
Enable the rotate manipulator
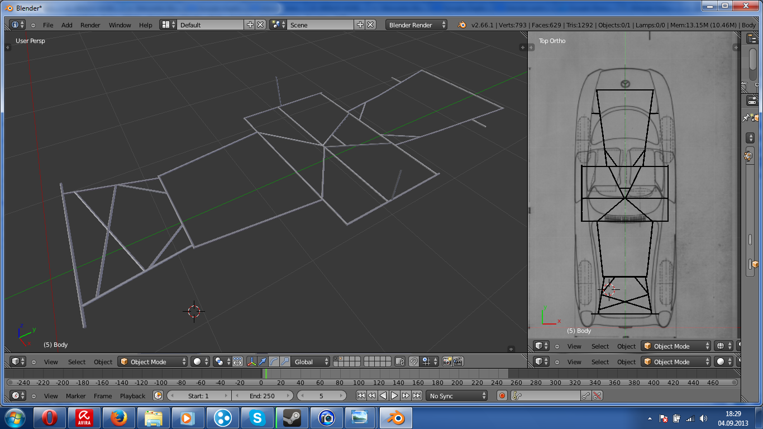(274, 361)
